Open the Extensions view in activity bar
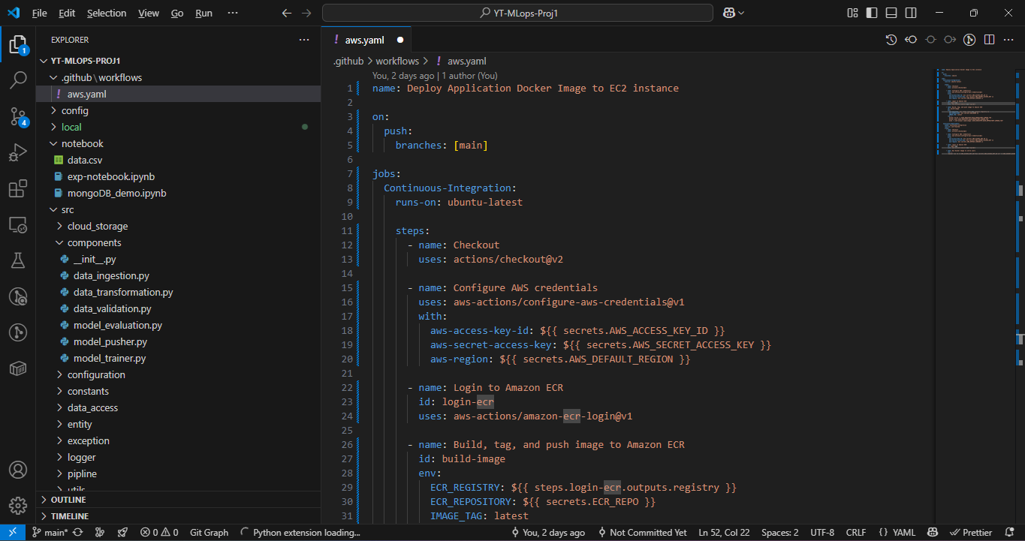1025x541 pixels. tap(18, 189)
